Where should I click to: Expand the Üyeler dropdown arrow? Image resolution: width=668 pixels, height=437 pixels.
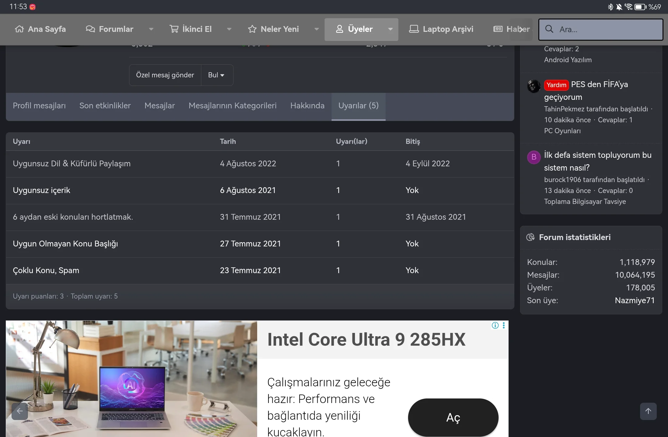(390, 29)
